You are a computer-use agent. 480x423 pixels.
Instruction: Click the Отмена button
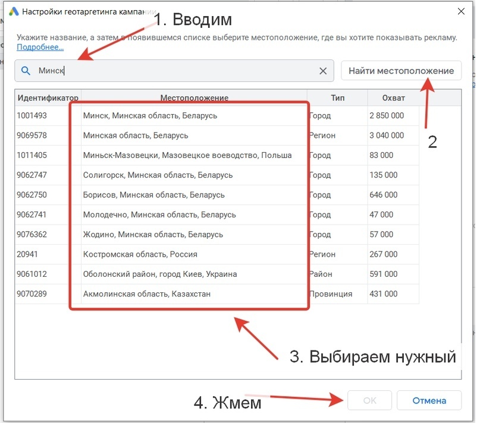[429, 400]
